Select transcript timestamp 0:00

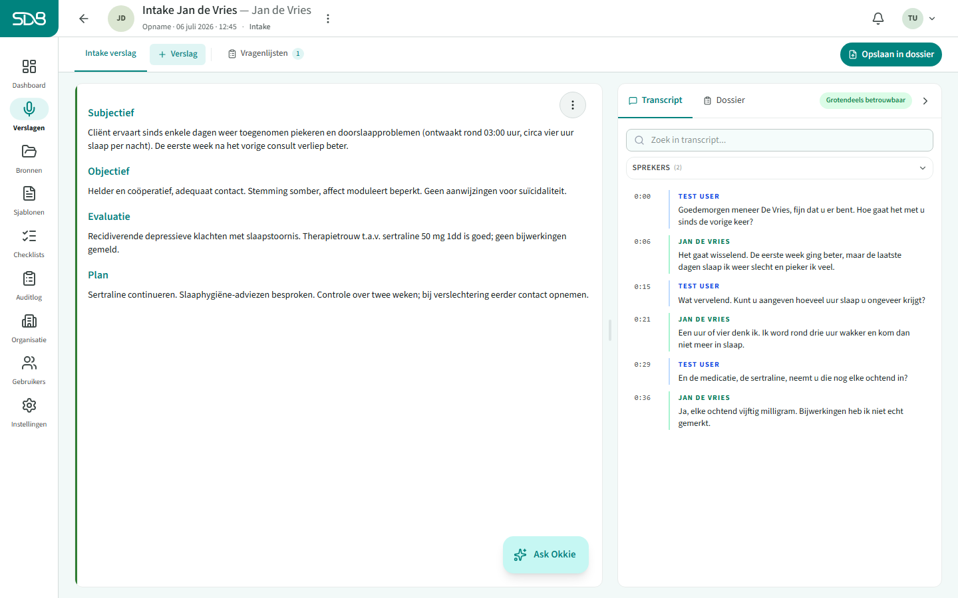[x=643, y=197]
